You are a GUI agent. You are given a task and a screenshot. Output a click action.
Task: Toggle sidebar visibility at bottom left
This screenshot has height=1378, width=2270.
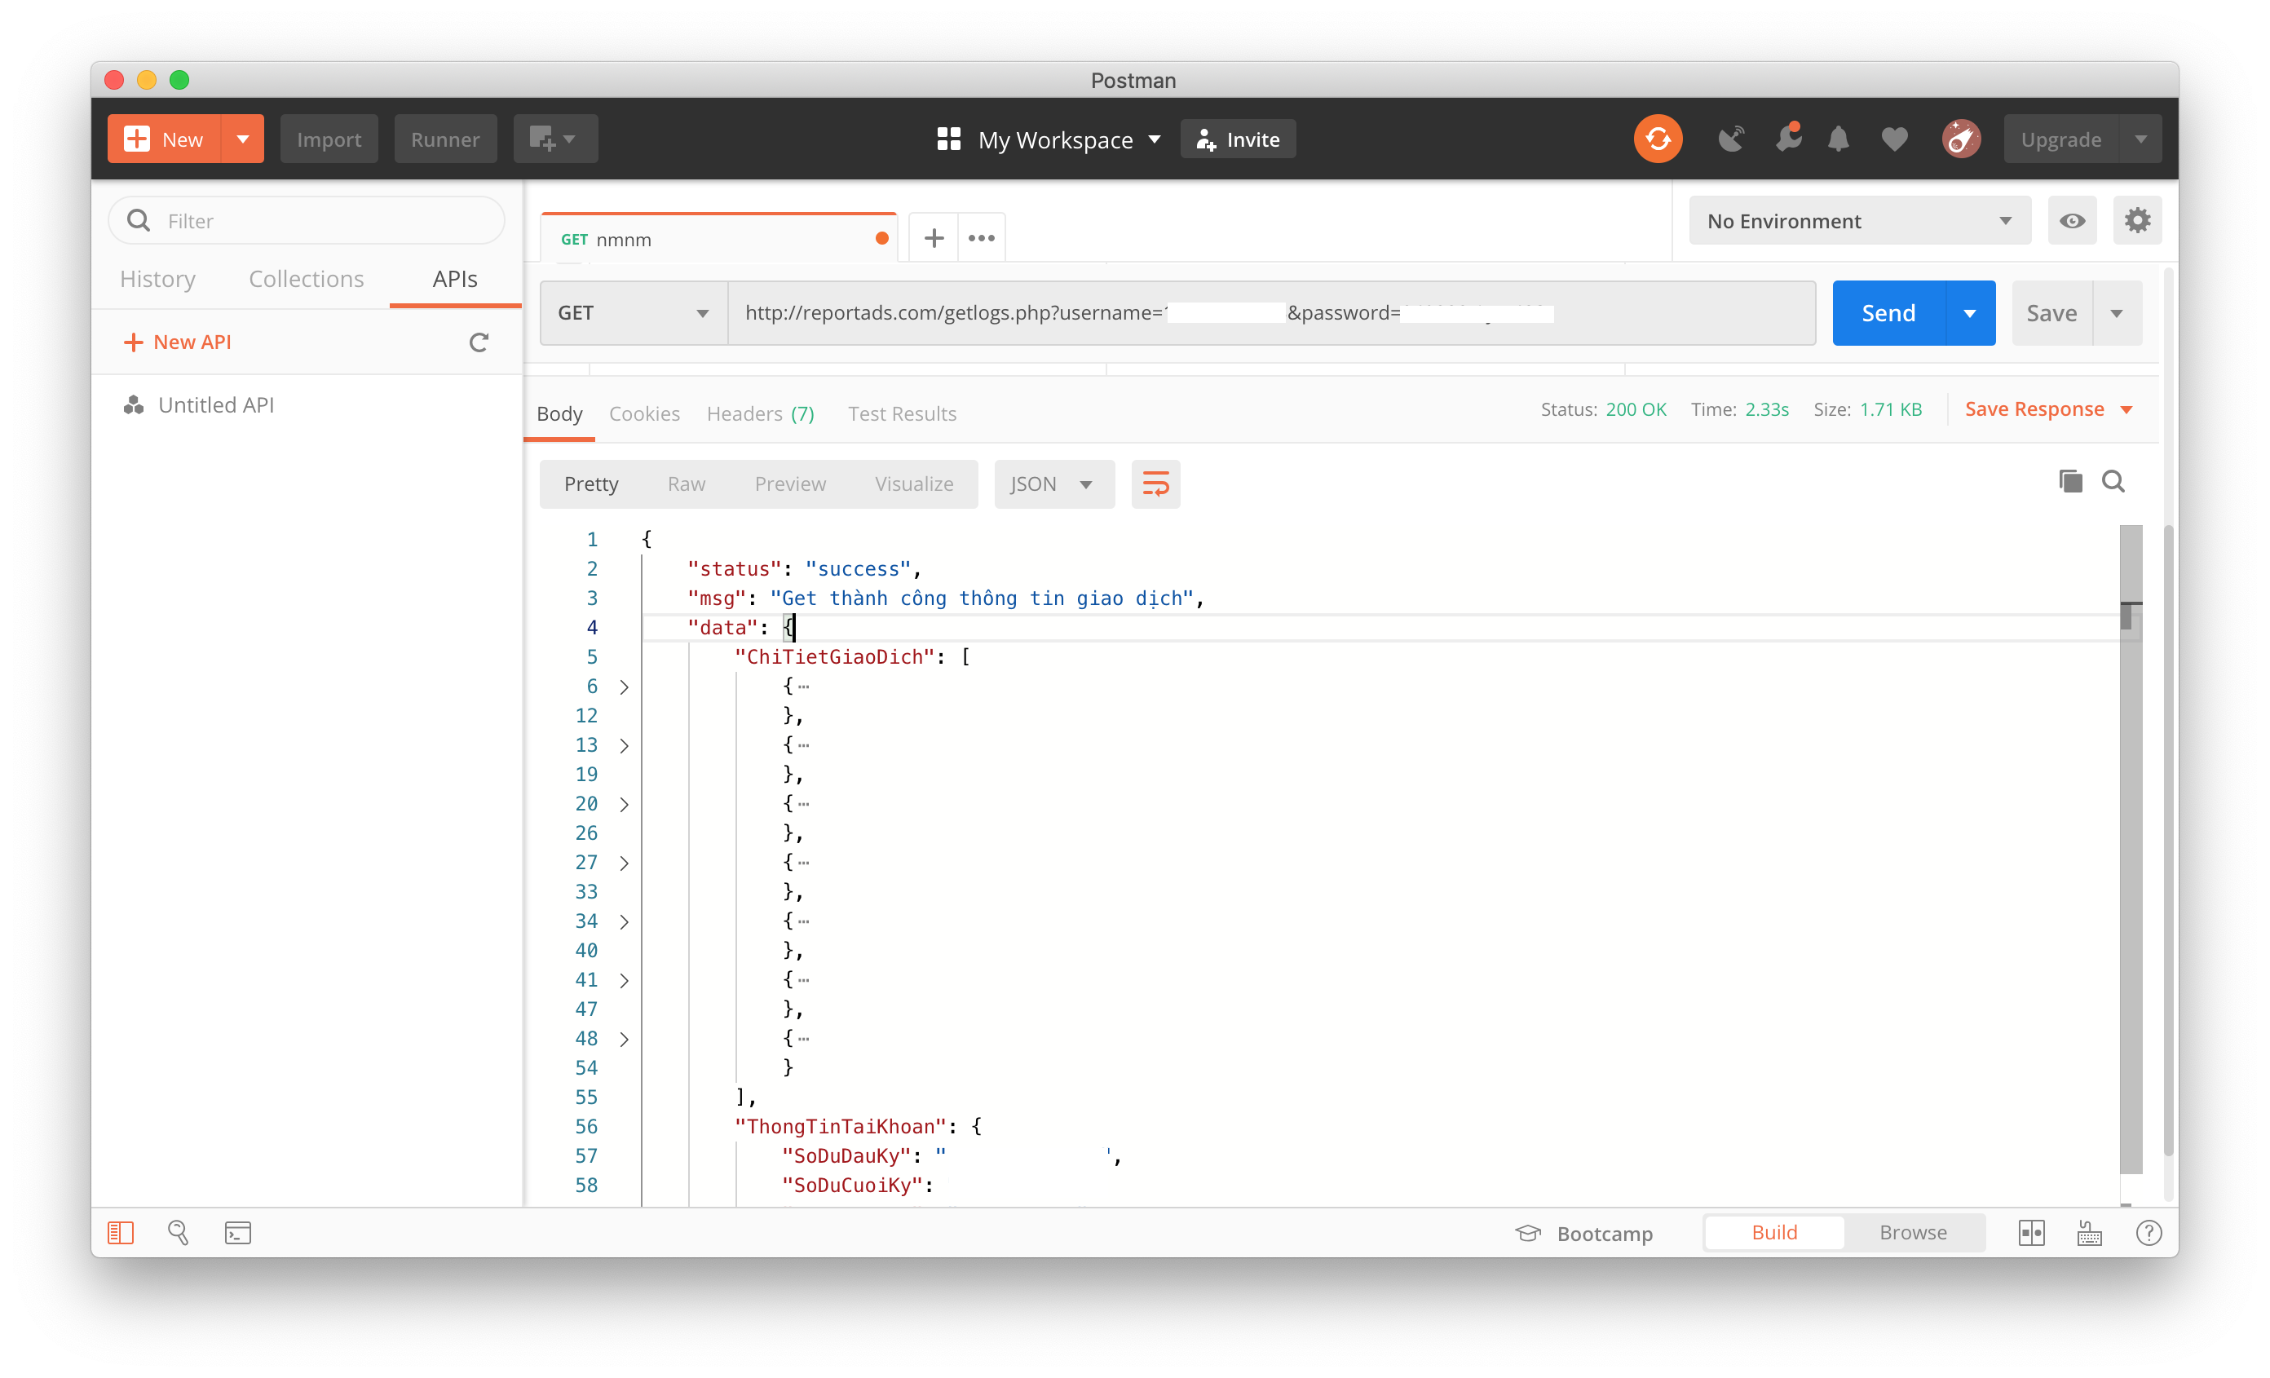pyautogui.click(x=121, y=1233)
